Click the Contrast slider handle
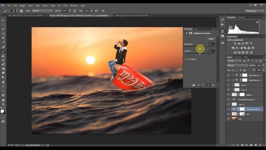The width and height of the screenshot is (266, 150). [199, 54]
